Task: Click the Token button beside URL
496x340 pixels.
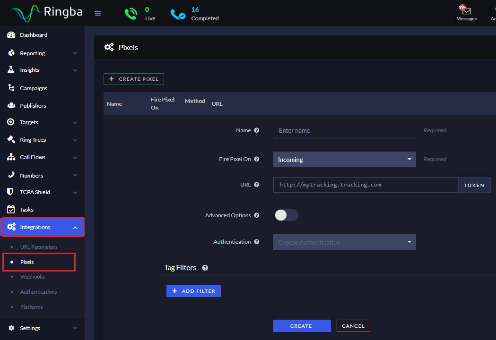Action: 474,185
